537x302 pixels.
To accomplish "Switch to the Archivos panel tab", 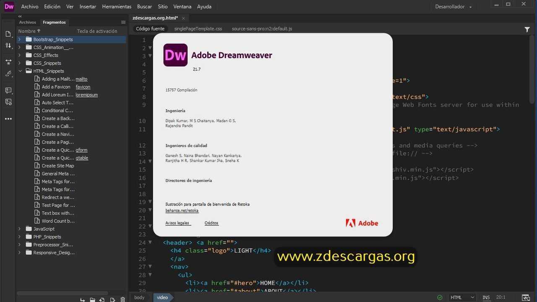I will tap(28, 22).
